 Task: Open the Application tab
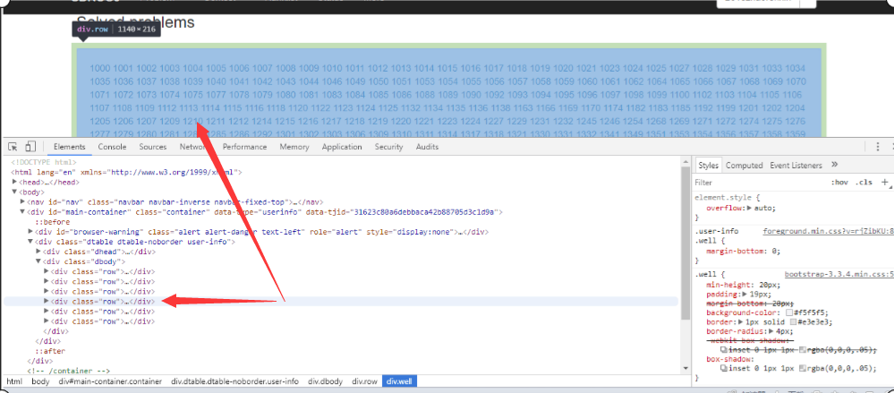[x=342, y=147]
